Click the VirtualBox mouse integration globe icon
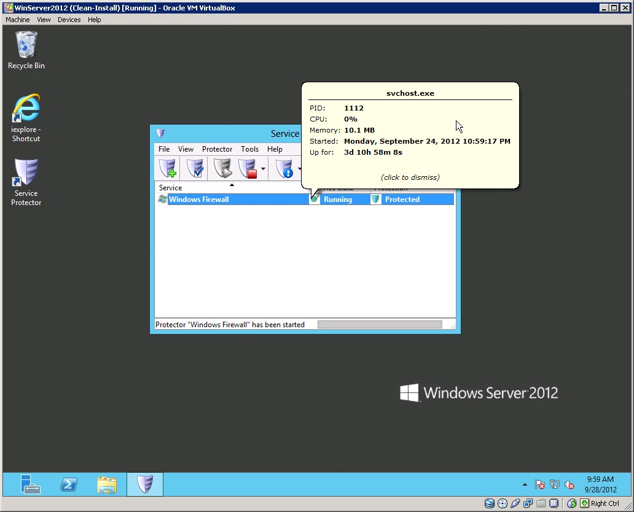The height and width of the screenshot is (512, 634). click(x=572, y=503)
